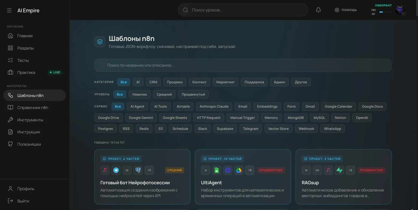The width and height of the screenshot is (418, 210).
Task: Filter by Google Sheets service
Action: (175, 118)
